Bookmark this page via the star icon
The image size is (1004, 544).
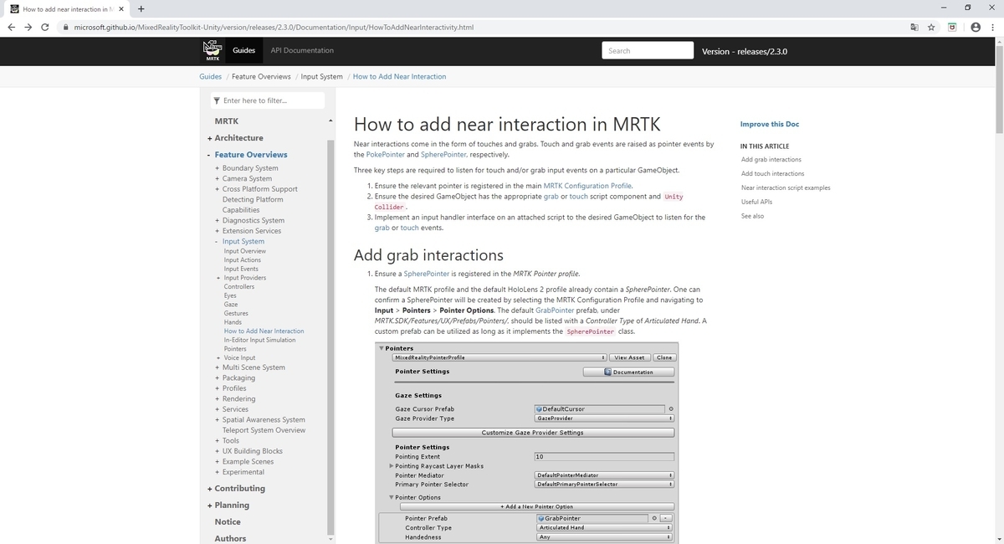click(x=931, y=27)
